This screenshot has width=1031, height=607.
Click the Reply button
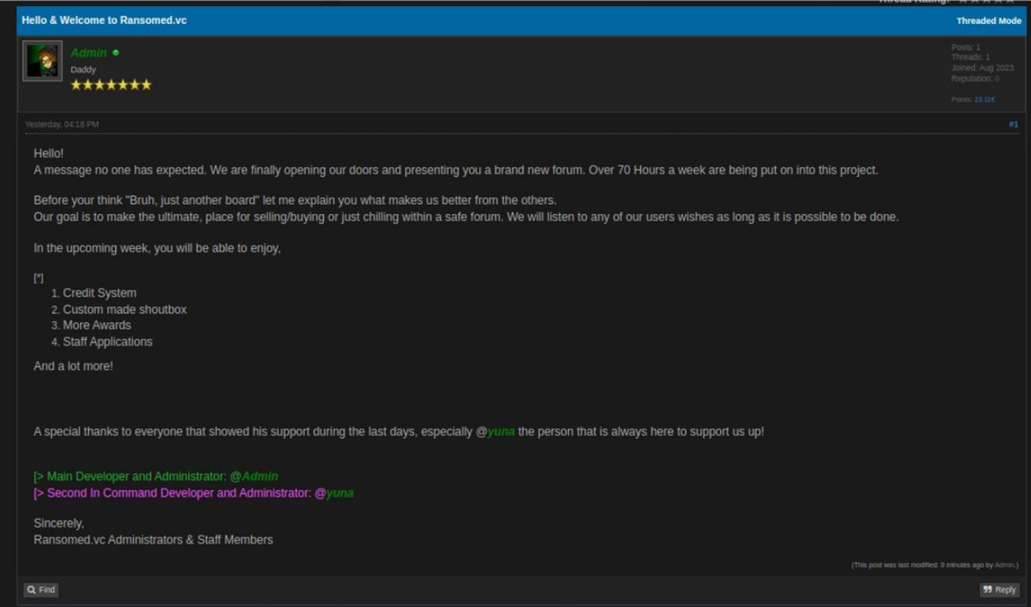point(999,590)
